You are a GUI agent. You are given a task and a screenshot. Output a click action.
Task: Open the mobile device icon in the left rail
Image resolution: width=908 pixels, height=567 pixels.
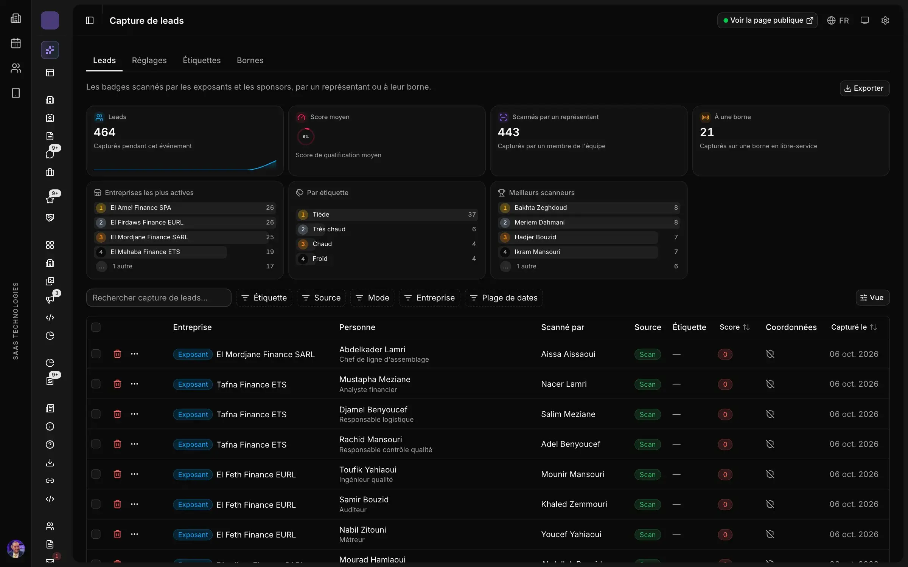(x=16, y=93)
